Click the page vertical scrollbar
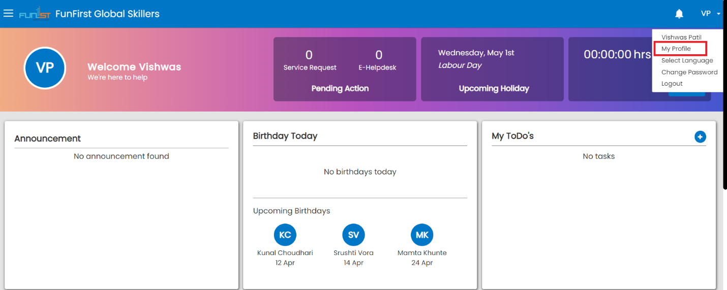This screenshot has height=290, width=727. coord(724,101)
